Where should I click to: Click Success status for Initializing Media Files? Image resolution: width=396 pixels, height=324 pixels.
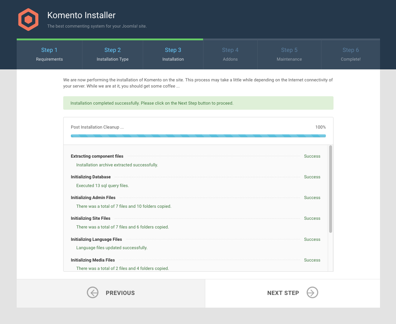click(x=312, y=260)
